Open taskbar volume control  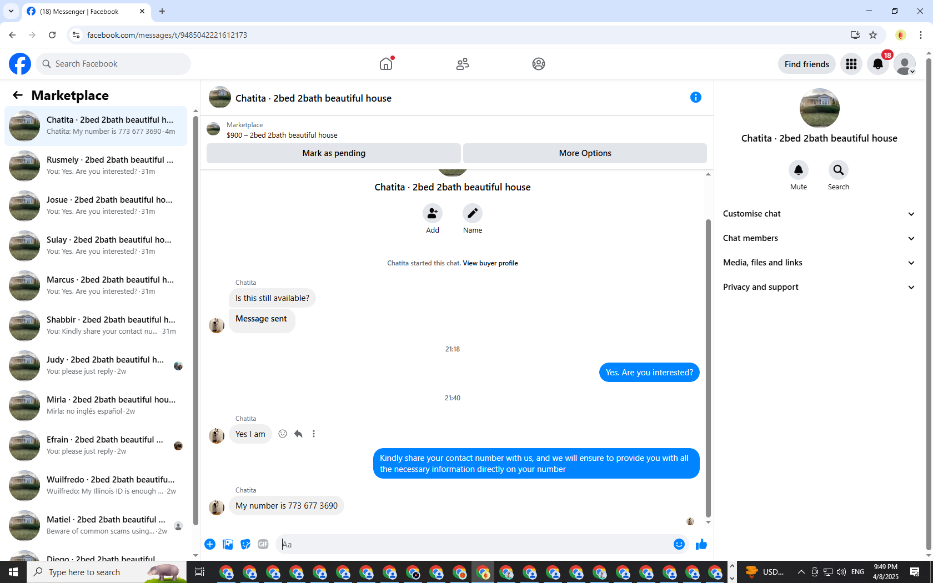point(841,572)
